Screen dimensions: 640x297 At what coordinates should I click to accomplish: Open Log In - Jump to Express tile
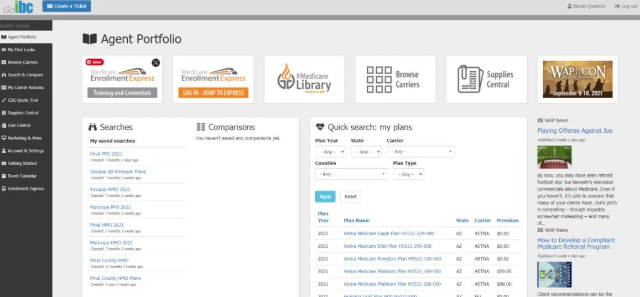click(x=214, y=80)
